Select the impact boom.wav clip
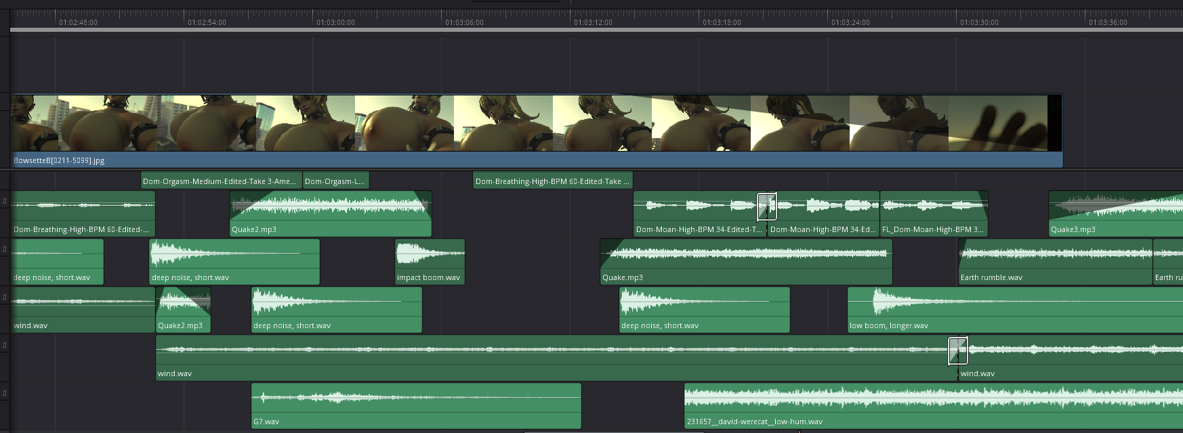 (x=430, y=261)
